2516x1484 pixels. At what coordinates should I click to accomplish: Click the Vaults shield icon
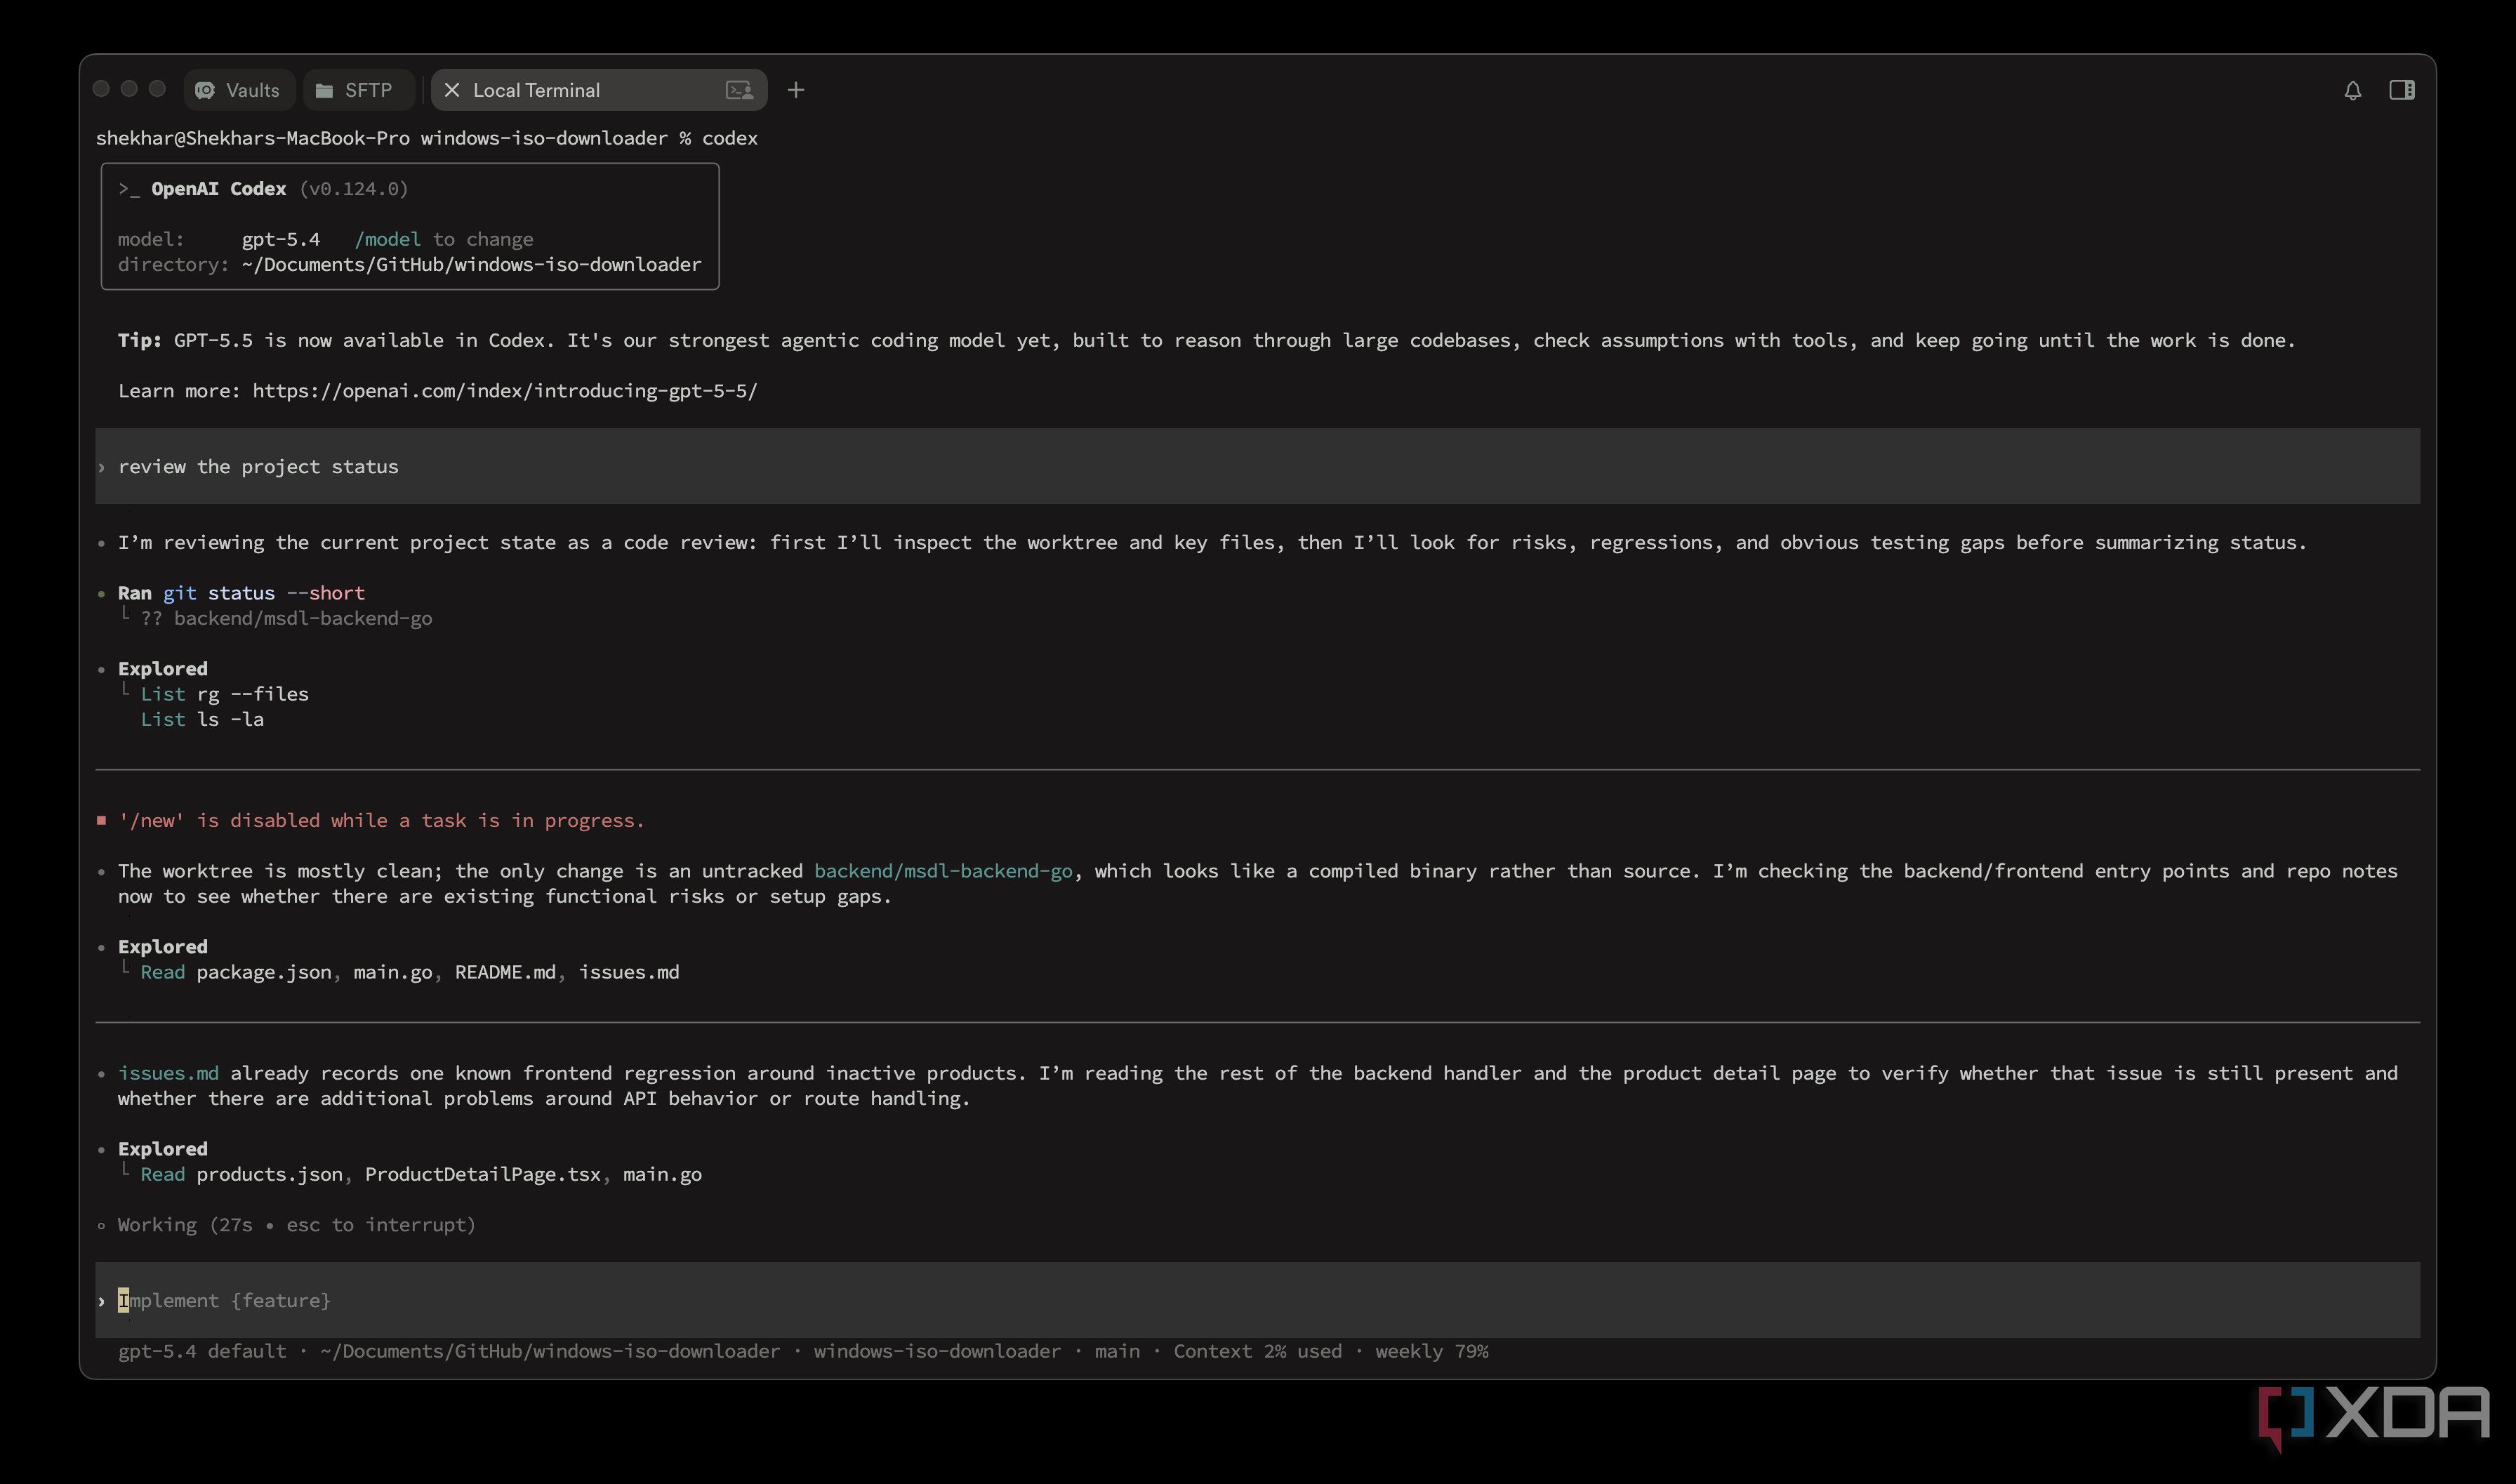(x=205, y=90)
